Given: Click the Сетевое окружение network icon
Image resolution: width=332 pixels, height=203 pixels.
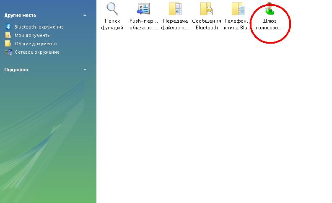Looking at the screenshot, I should point(8,52).
